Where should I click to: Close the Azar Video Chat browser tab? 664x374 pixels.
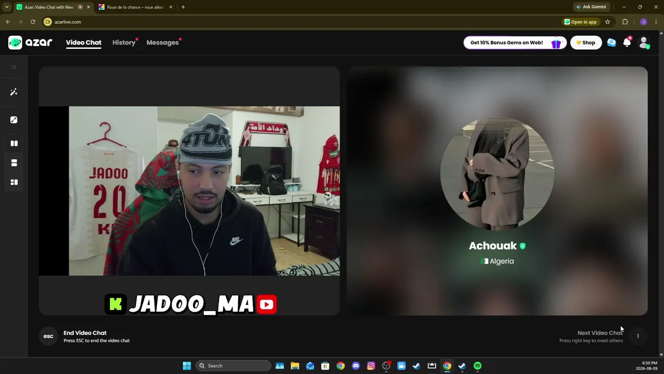tap(88, 7)
